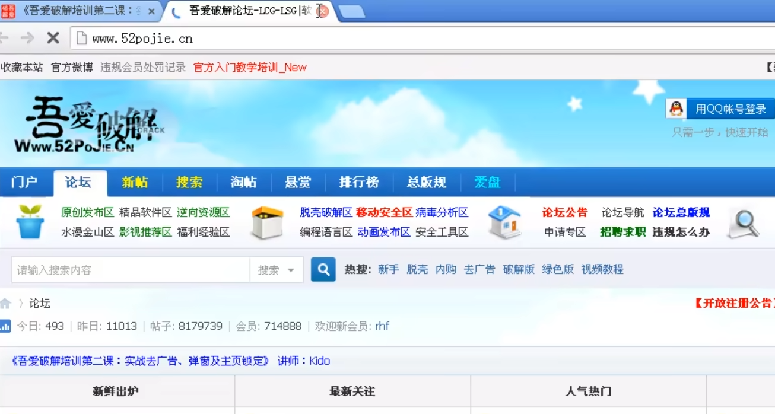Open the 悬赏 nav item
775x414 pixels.
pos(298,182)
